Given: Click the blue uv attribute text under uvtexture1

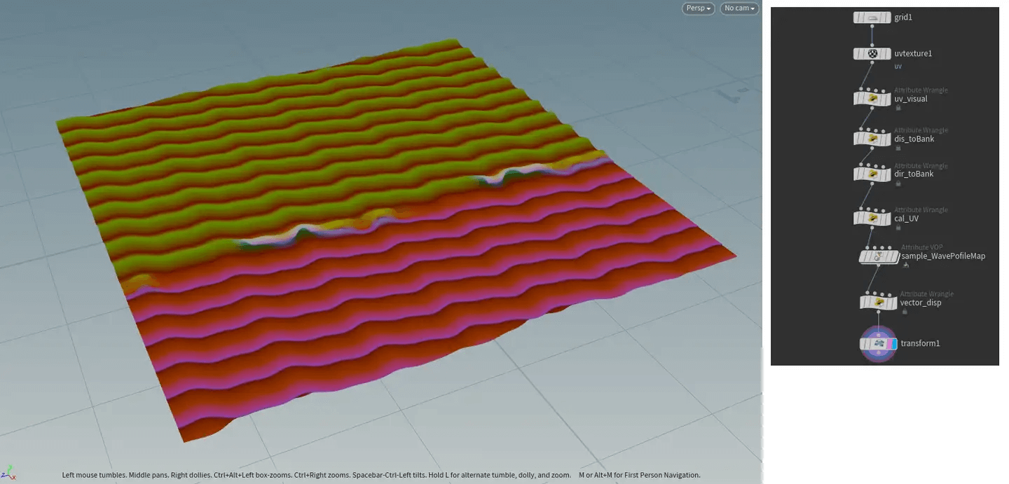Looking at the screenshot, I should pos(898,66).
